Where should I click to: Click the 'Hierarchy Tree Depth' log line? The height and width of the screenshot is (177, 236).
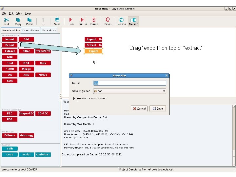[x=79, y=124]
